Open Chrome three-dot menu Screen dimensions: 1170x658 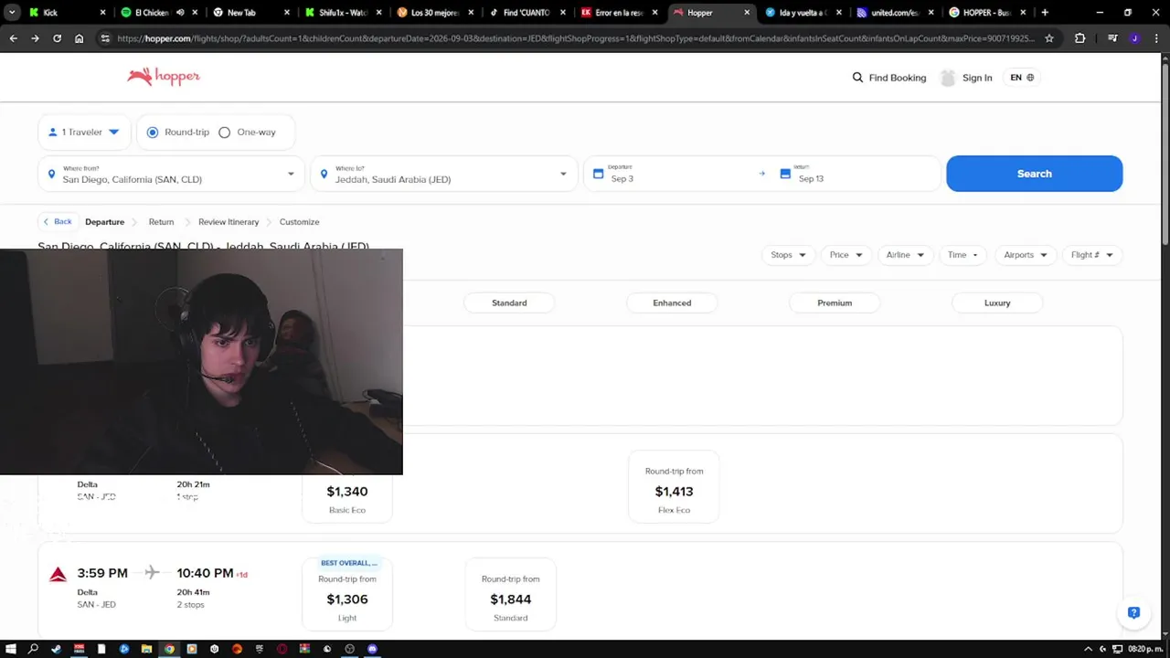pyautogui.click(x=1156, y=38)
